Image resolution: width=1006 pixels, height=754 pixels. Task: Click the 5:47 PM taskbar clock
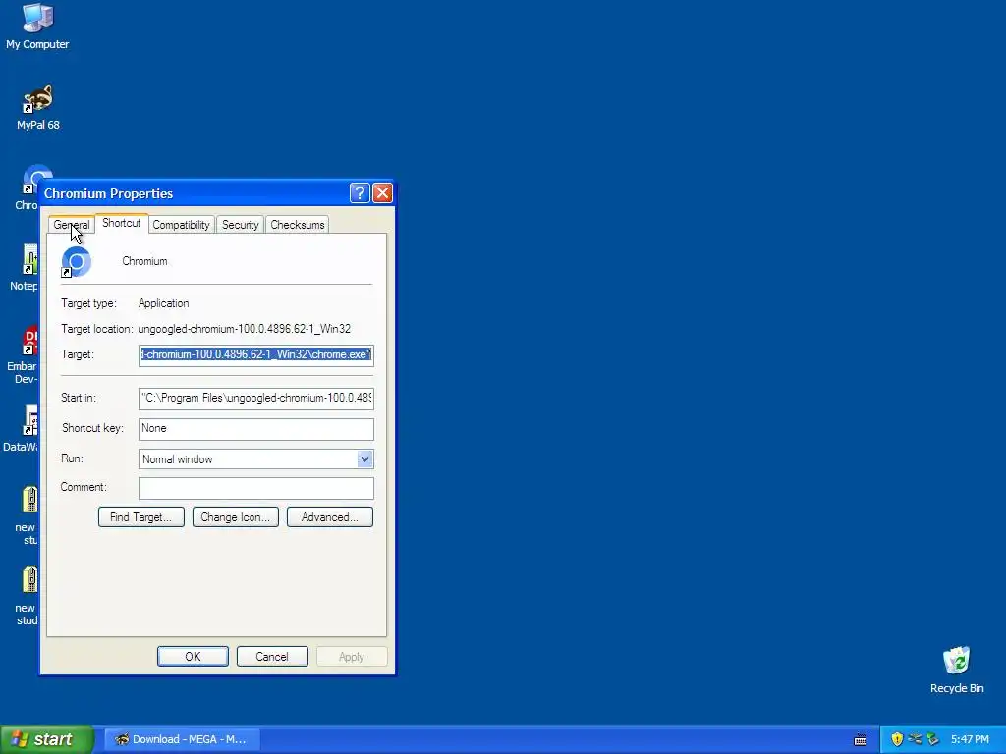970,739
